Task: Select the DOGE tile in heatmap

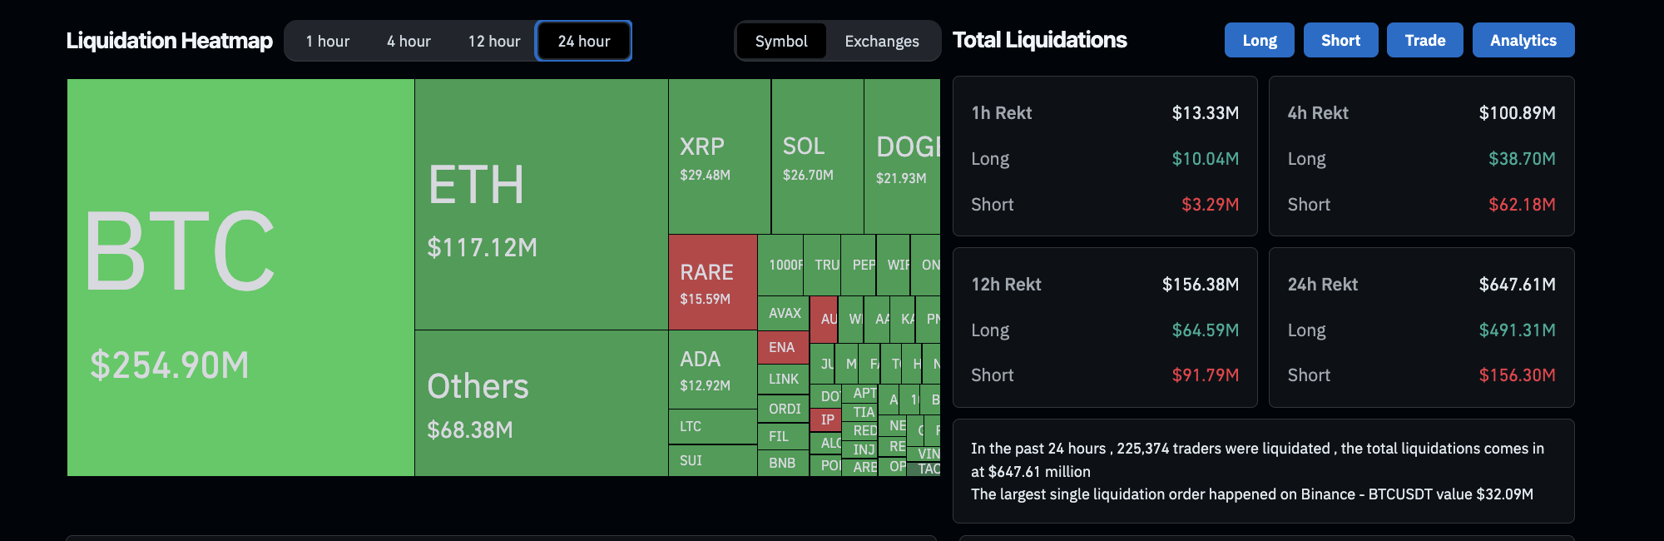Action: point(903,156)
